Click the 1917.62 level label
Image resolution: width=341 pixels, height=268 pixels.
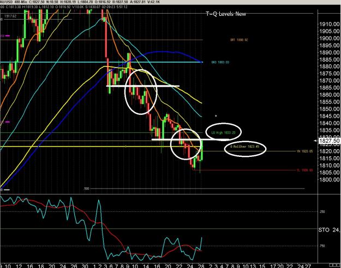coord(10,16)
